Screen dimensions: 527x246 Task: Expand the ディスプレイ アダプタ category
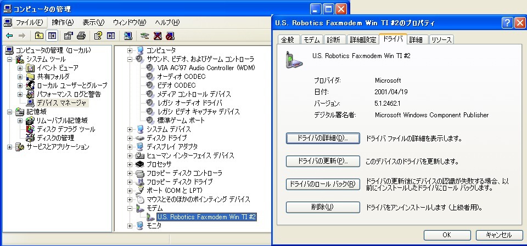[x=130, y=147]
